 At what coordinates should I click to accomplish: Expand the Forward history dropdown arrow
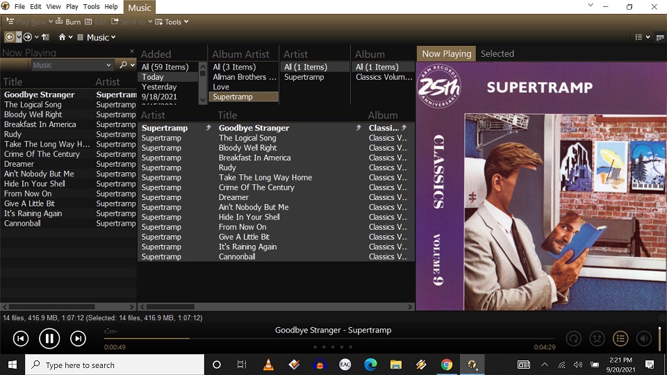[37, 37]
